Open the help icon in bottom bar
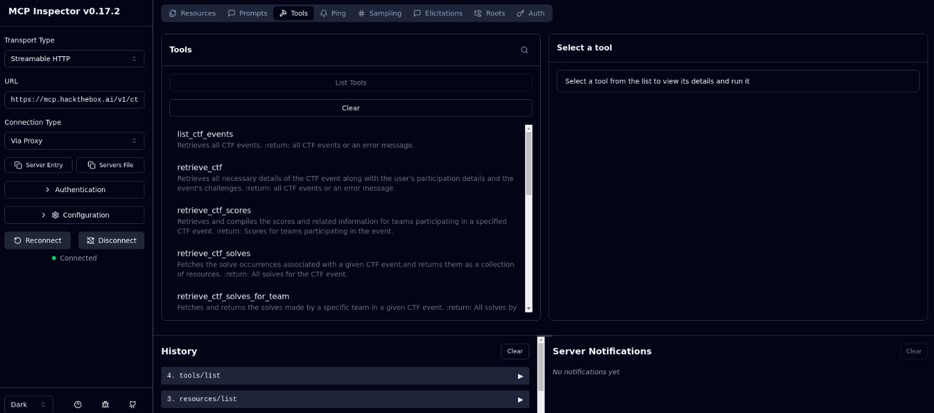The width and height of the screenshot is (934, 413). pyautogui.click(x=78, y=404)
